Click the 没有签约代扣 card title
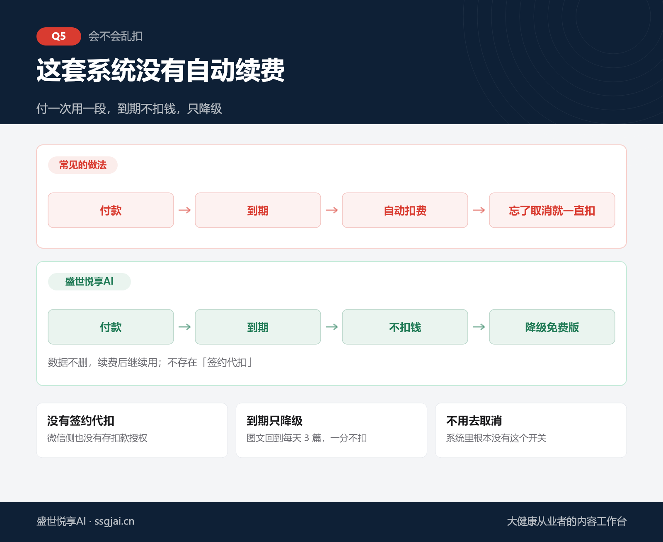 (x=81, y=421)
